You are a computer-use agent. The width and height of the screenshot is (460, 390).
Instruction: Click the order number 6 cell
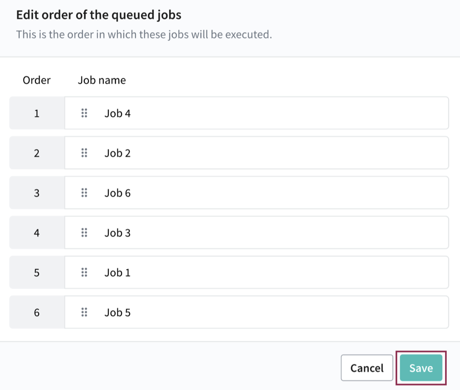[x=36, y=312]
